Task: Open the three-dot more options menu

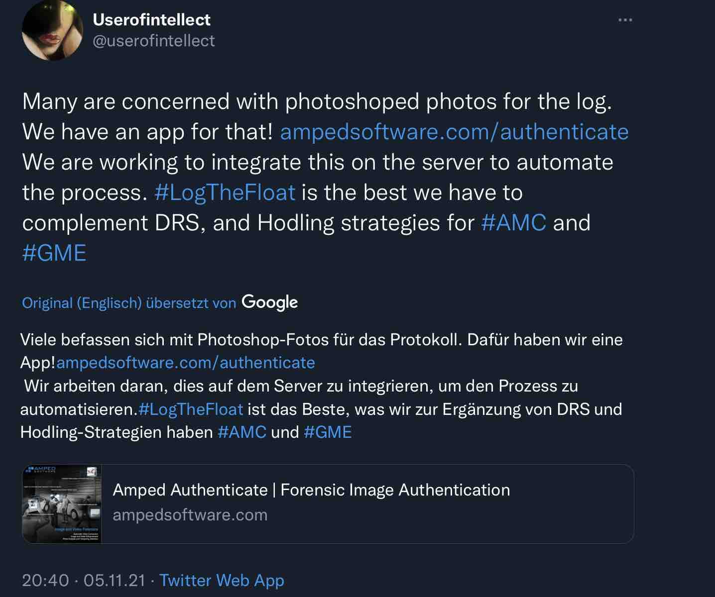Action: point(625,20)
